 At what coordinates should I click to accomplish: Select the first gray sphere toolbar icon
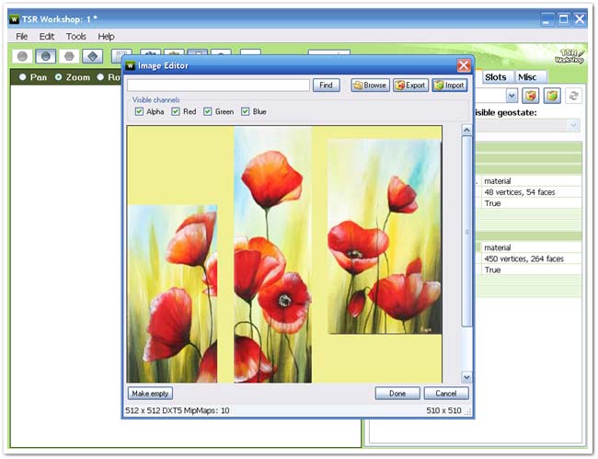(x=22, y=57)
